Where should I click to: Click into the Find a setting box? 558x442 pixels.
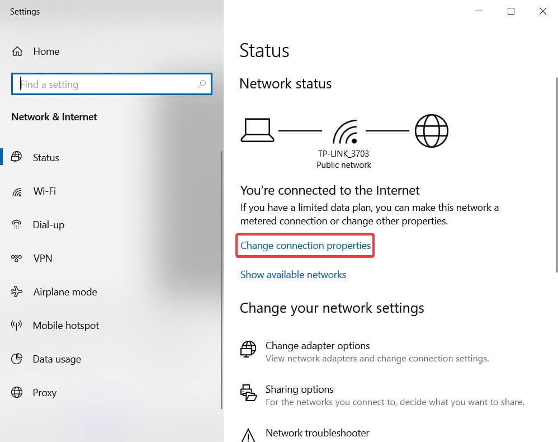point(112,84)
